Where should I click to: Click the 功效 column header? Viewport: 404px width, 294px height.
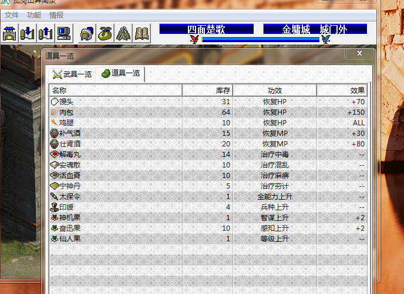point(275,91)
